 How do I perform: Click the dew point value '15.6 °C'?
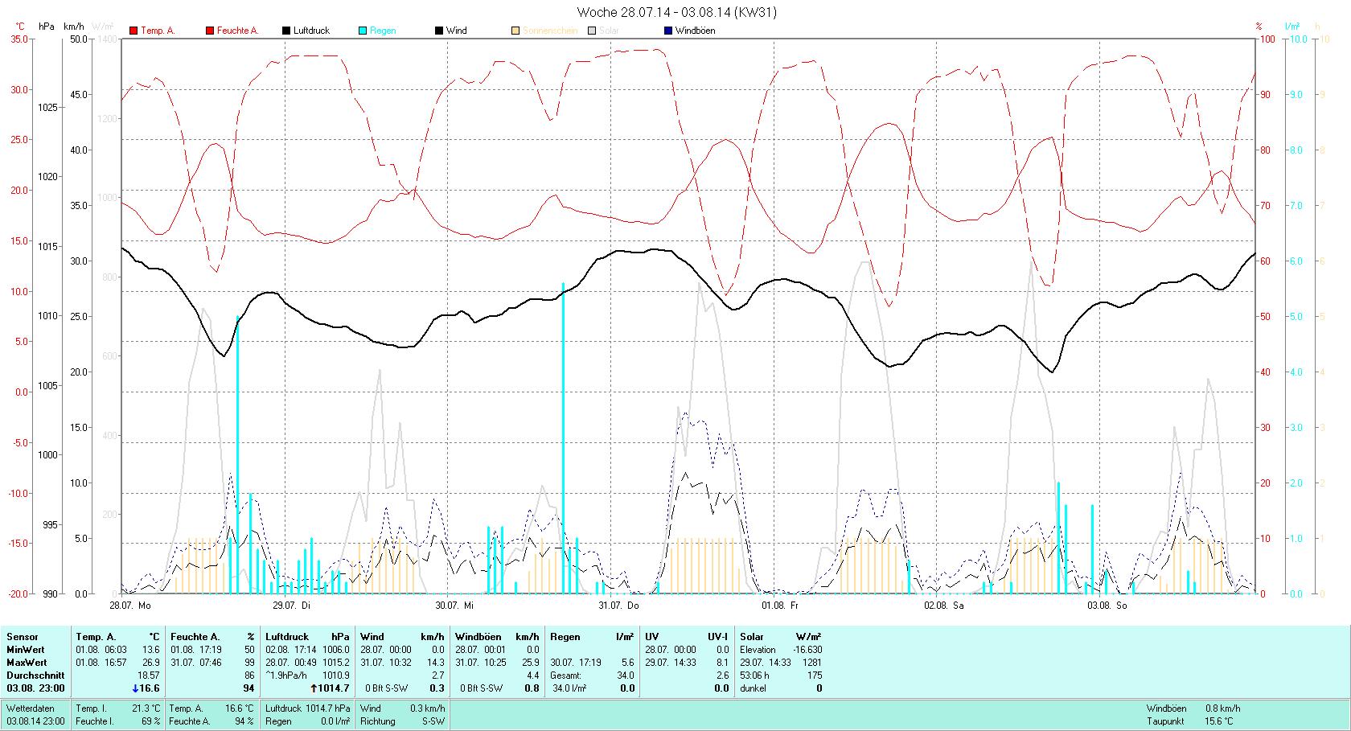pos(1219,721)
